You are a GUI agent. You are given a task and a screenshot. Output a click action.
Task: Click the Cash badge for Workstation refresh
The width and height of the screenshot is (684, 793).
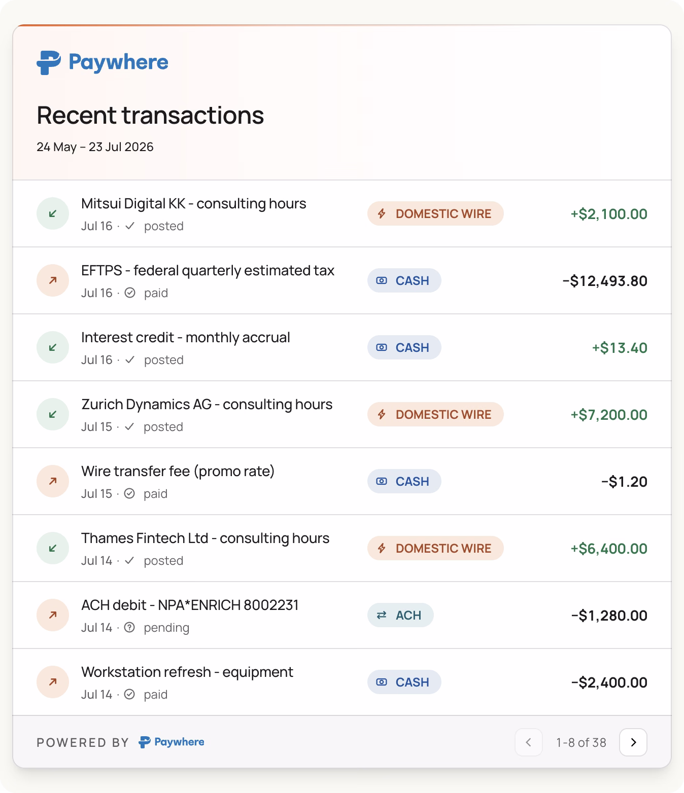(404, 682)
